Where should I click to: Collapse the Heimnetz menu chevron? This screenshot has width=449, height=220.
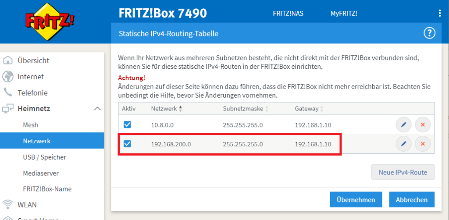pos(97,109)
